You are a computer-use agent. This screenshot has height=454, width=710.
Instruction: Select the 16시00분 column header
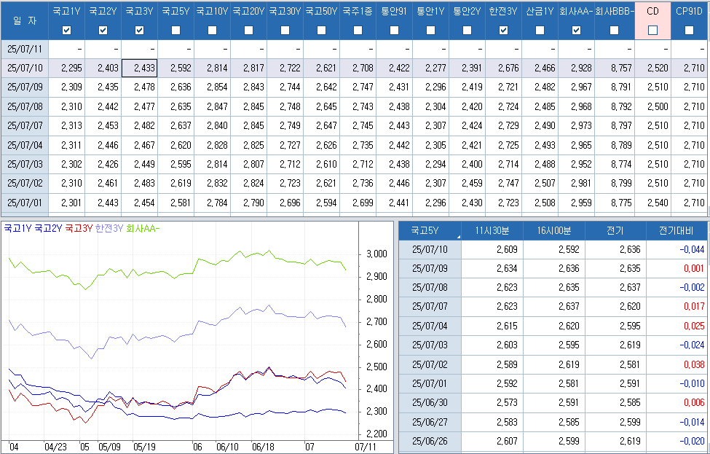(554, 231)
